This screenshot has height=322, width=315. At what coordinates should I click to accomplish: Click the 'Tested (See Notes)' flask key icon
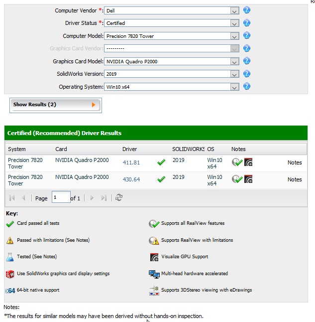point(10,257)
